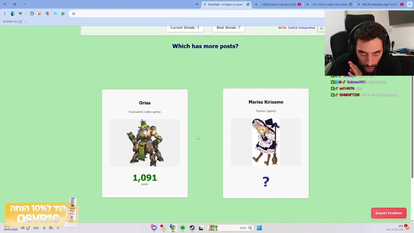Open the settings gear beside Twitch Integration
This screenshot has width=414, height=233.
pyautogui.click(x=321, y=28)
